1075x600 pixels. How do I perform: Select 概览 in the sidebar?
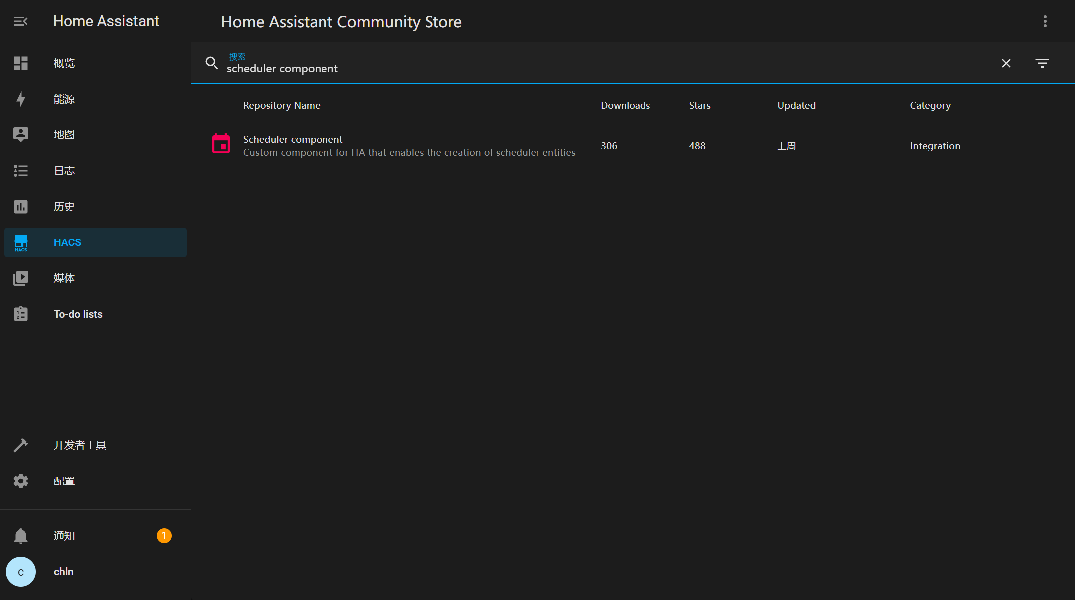coord(64,63)
